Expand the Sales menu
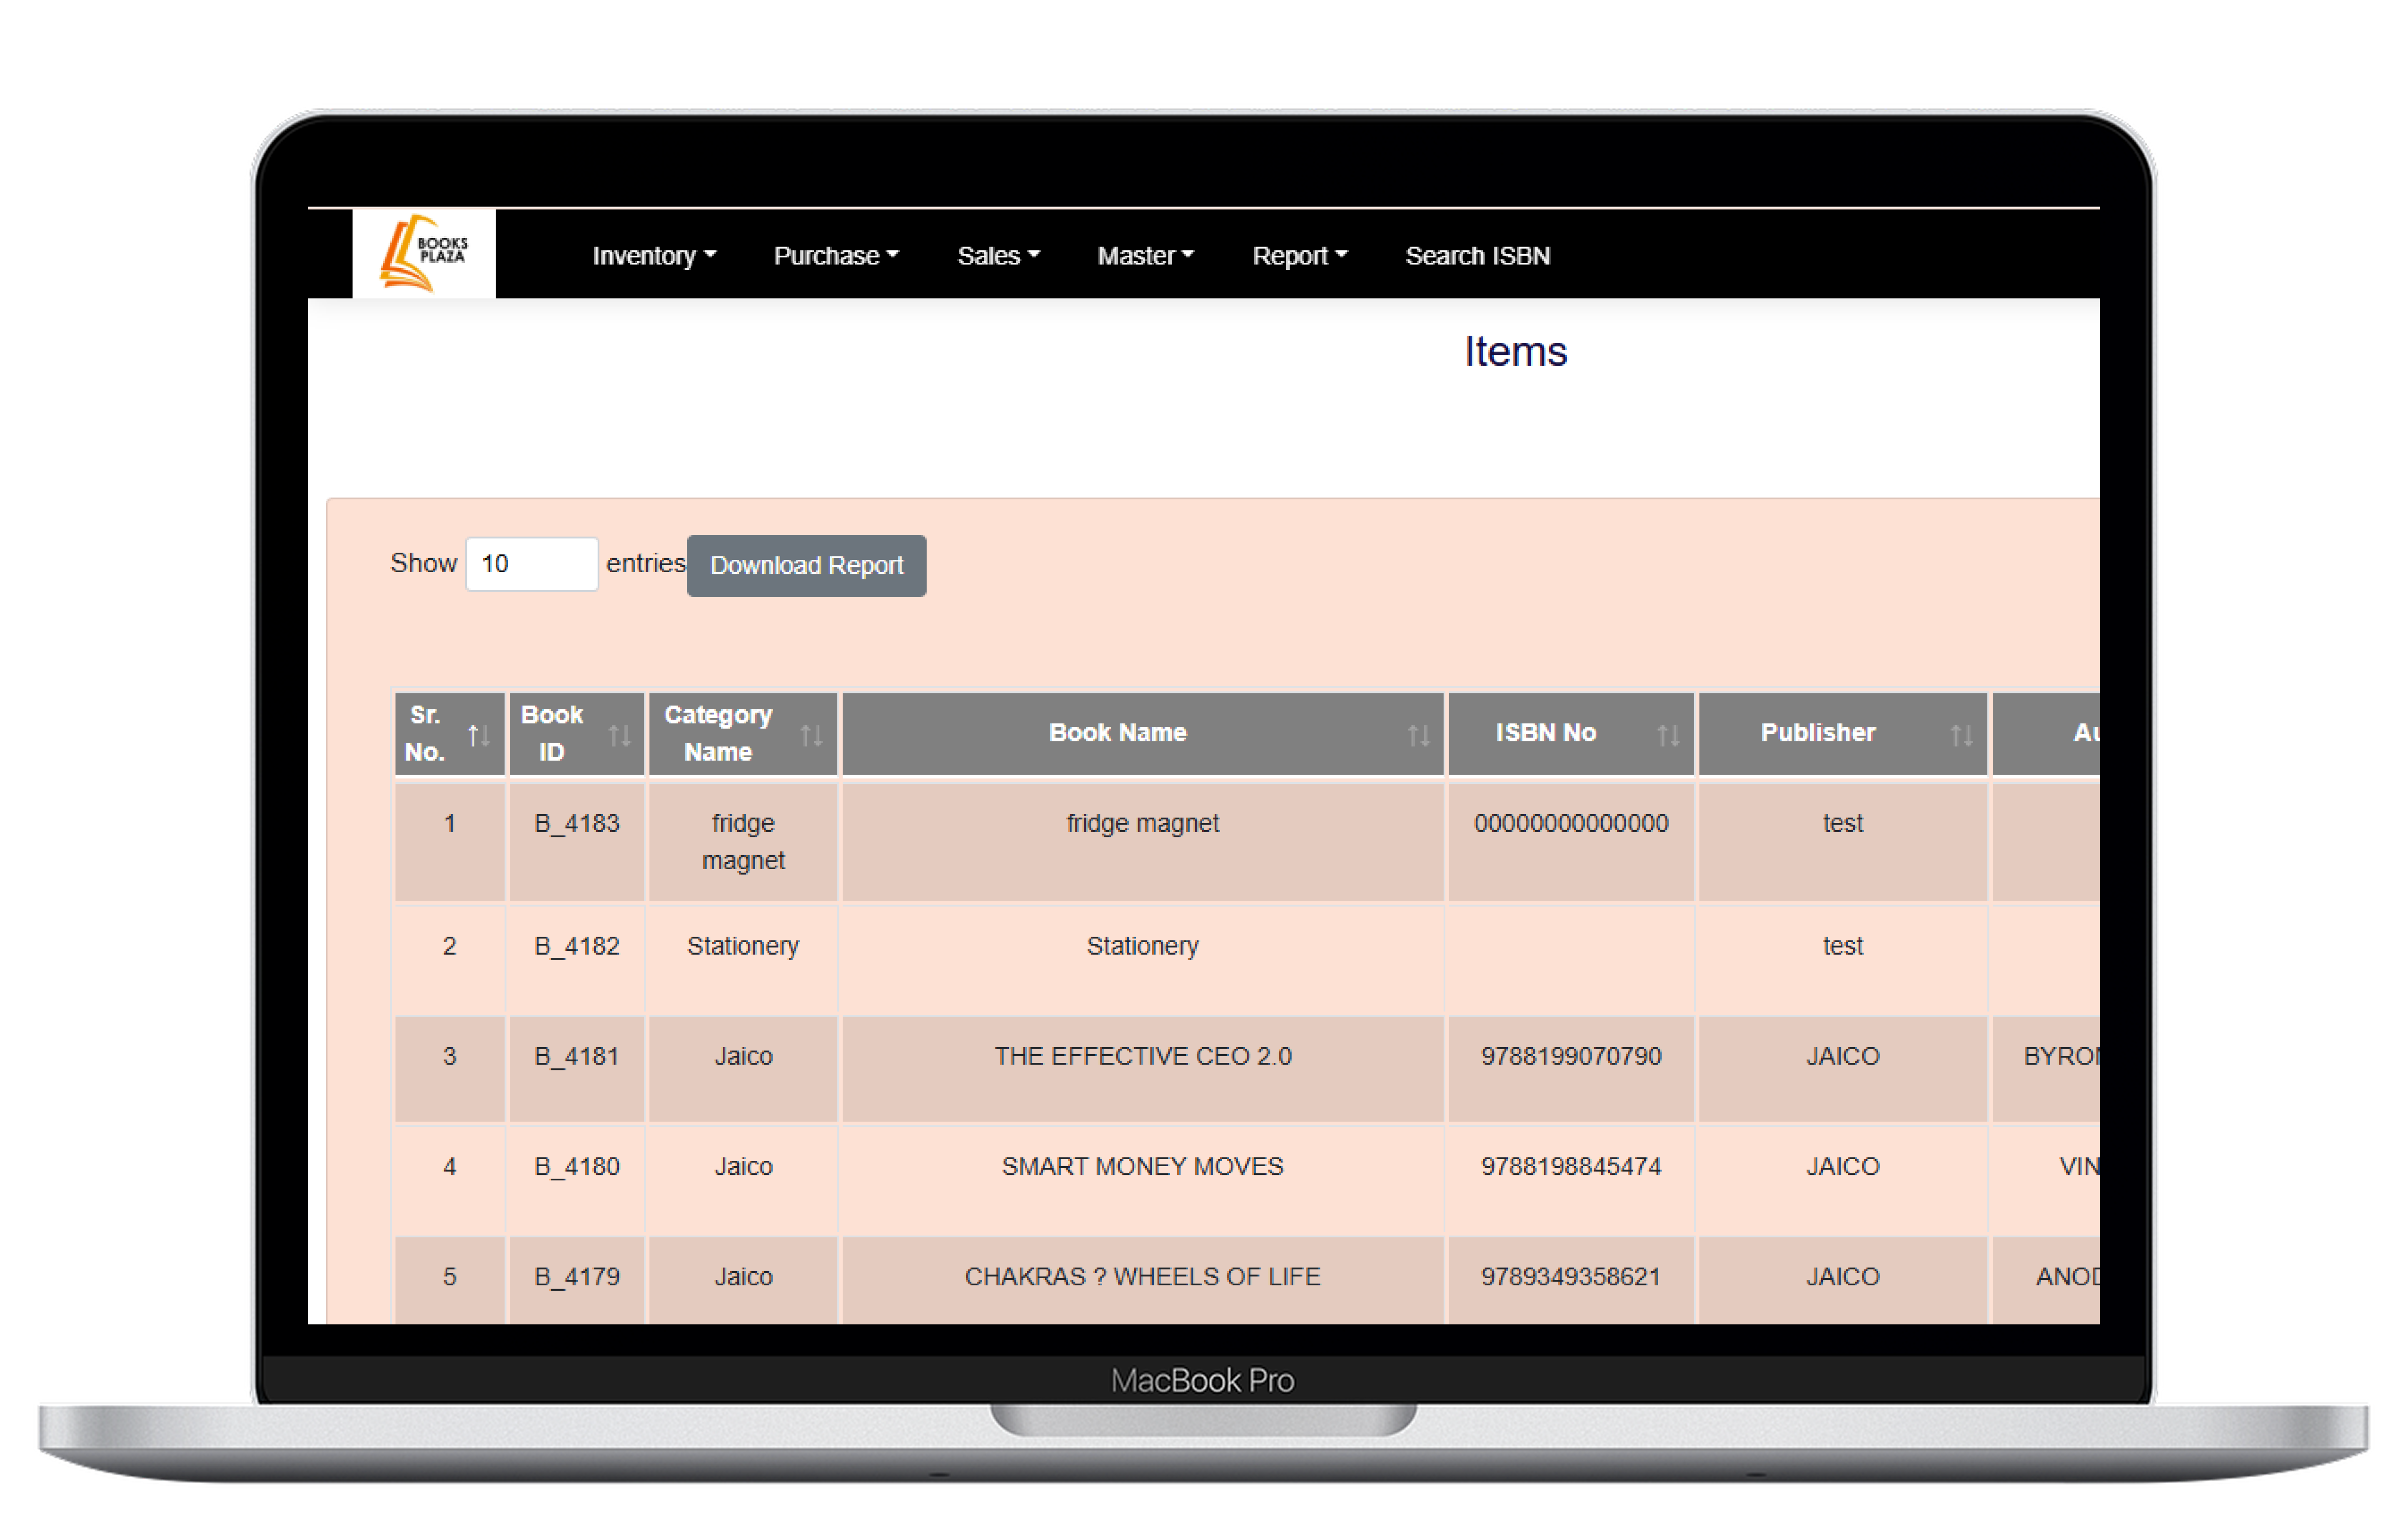 [999, 256]
